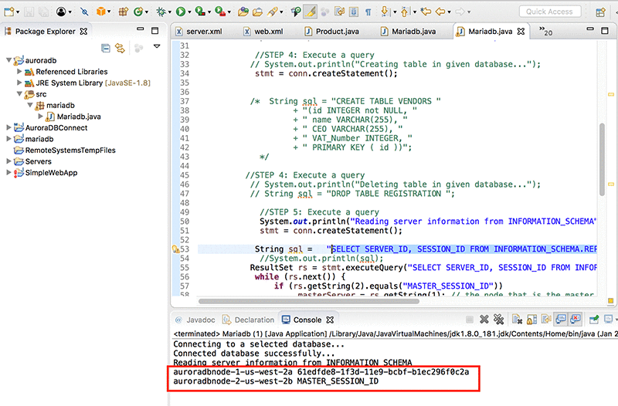Toggle Show Whitespace Characters pilcrow
Screen dimensions: 618x406
368,12
